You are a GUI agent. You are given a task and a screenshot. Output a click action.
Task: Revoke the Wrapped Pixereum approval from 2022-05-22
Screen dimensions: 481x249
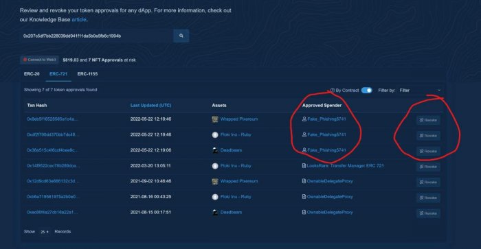428,120
